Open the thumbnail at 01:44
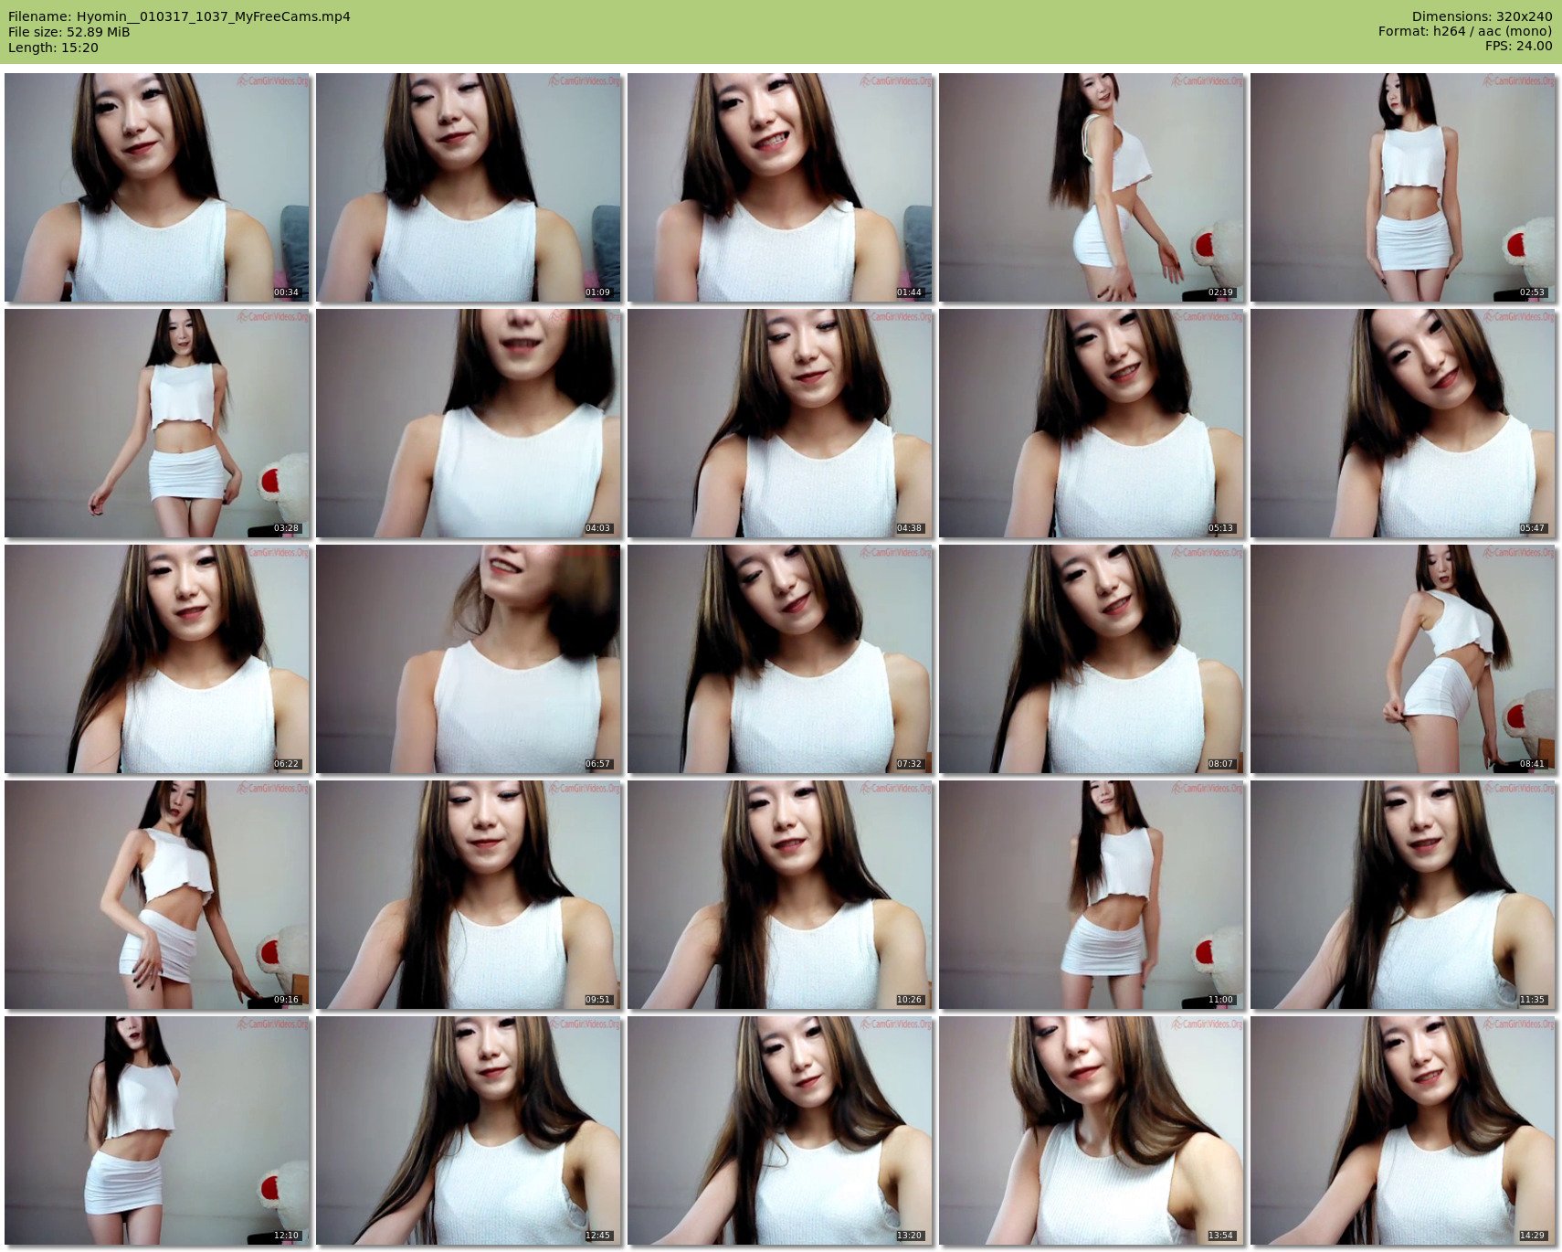Viewport: 1562px width, 1252px height. (x=780, y=187)
